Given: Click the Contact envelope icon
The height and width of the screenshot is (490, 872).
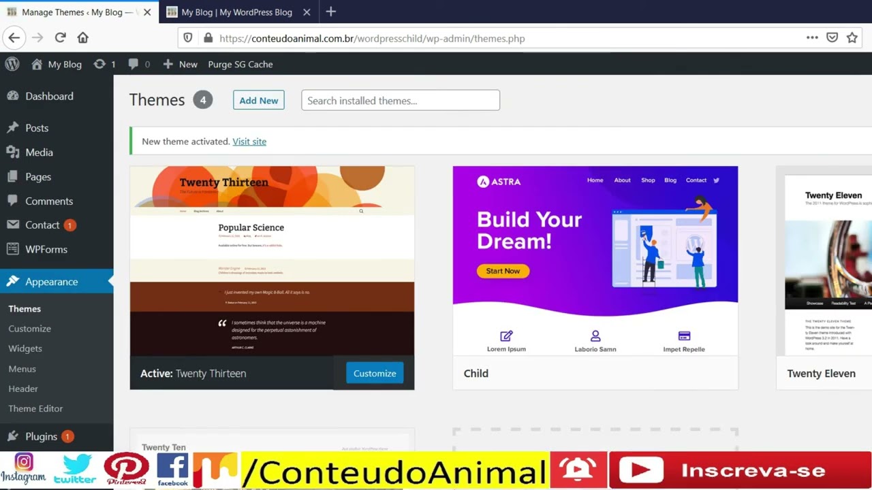Looking at the screenshot, I should 12,225.
